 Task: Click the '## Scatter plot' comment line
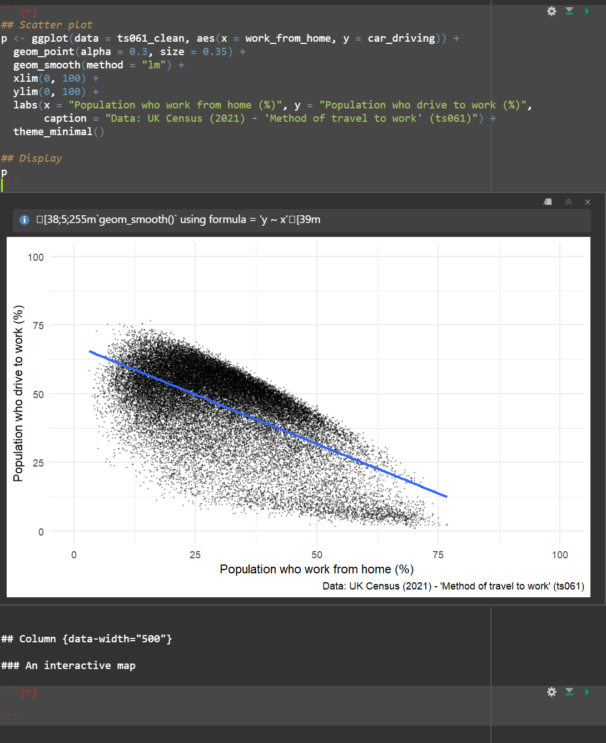pyautogui.click(x=47, y=25)
